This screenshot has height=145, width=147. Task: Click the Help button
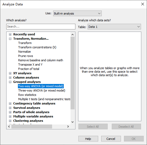88,139
